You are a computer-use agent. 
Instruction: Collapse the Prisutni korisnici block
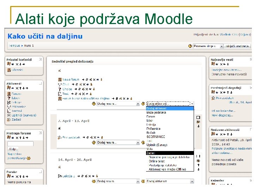coord(40,59)
